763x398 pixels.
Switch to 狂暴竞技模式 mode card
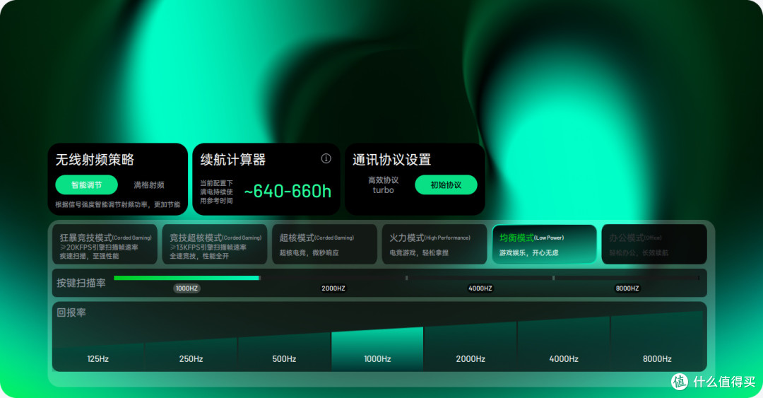[x=105, y=244]
